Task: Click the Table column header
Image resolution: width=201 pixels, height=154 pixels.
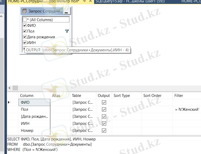Action: click(x=83, y=96)
